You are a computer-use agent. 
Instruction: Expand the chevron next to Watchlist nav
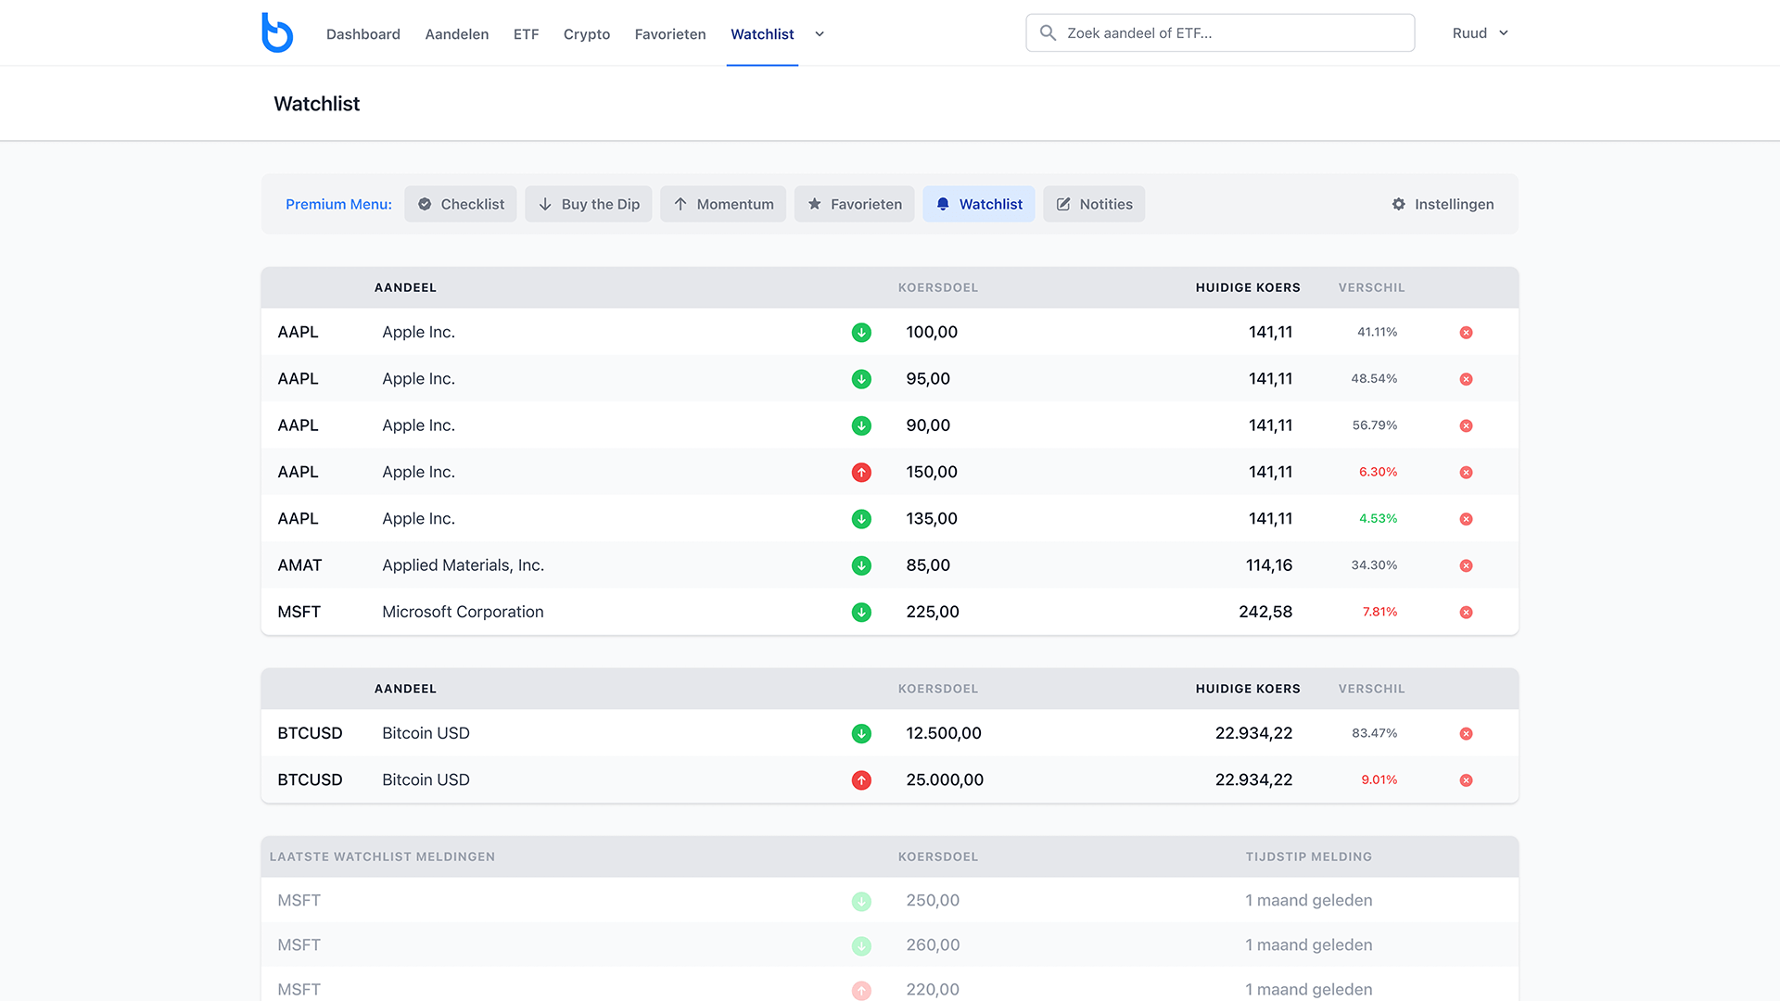[x=820, y=34]
